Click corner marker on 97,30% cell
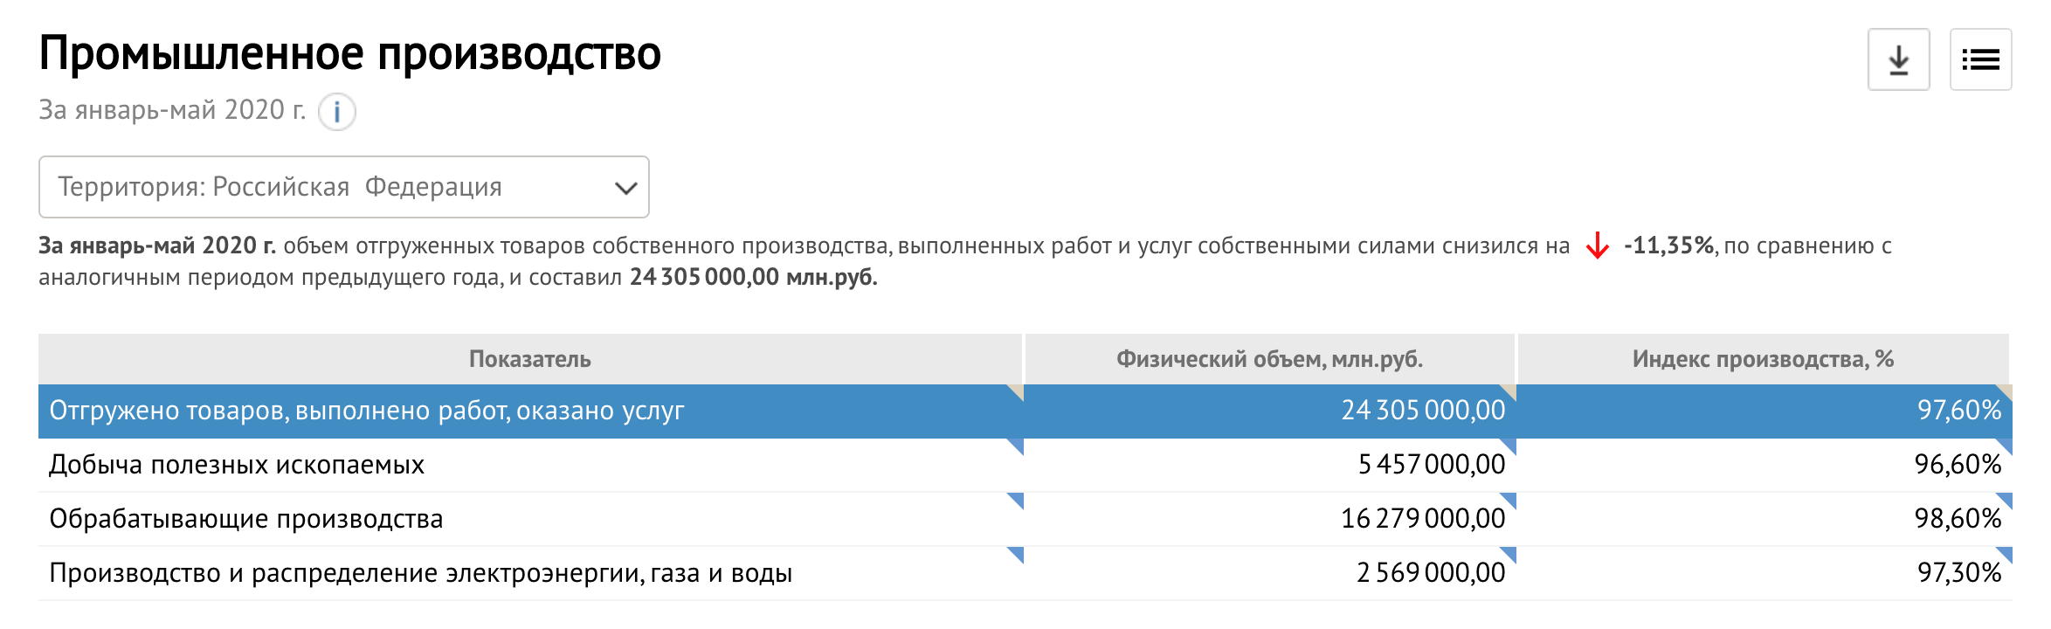The height and width of the screenshot is (629, 2051). tap(2005, 554)
